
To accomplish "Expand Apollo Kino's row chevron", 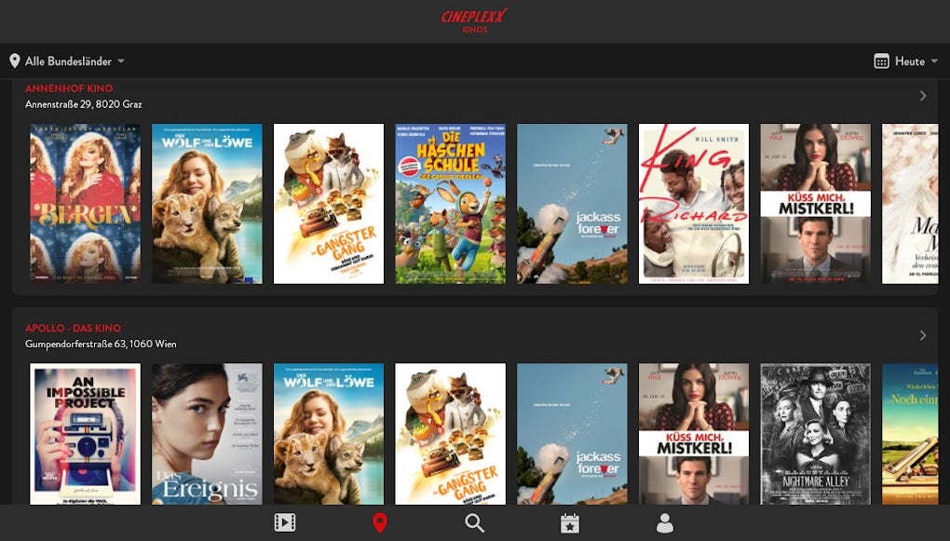I will click(923, 335).
